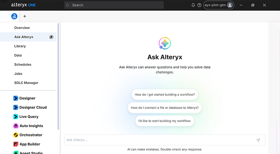Open Live Query app
Screen dimensions: 280x154
point(26,117)
